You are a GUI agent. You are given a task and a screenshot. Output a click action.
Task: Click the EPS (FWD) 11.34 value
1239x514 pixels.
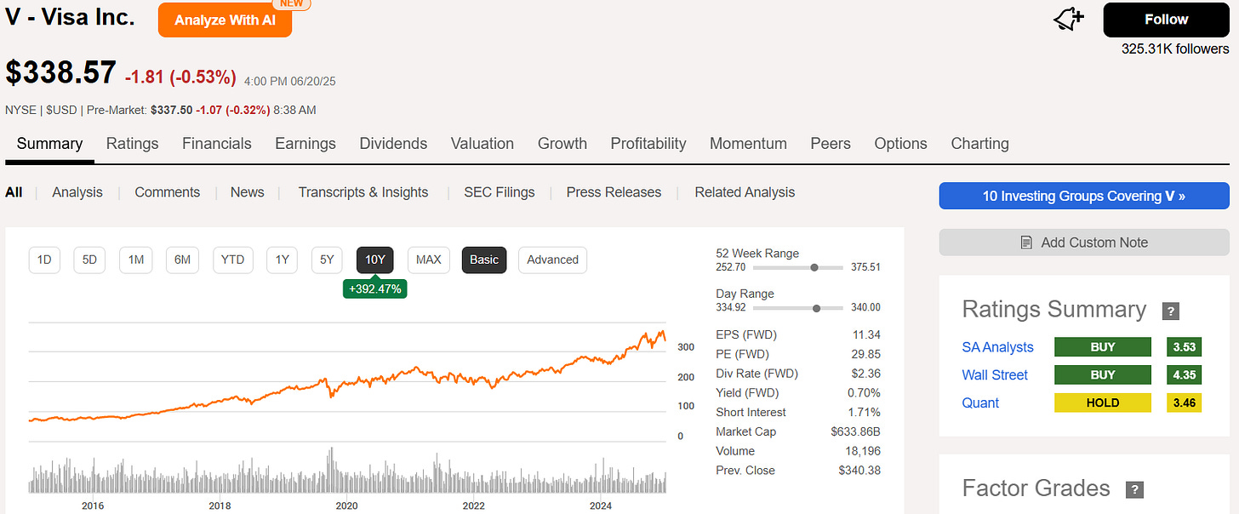(x=866, y=334)
